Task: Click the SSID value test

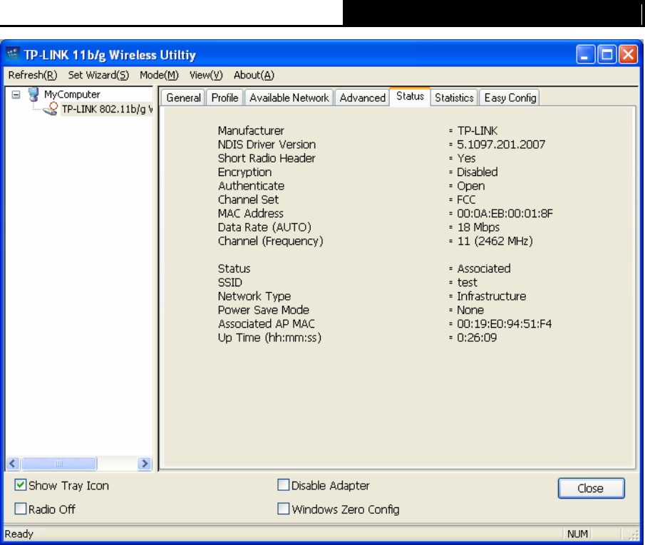Action: point(467,283)
